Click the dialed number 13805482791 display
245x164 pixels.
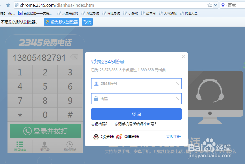point(39,58)
